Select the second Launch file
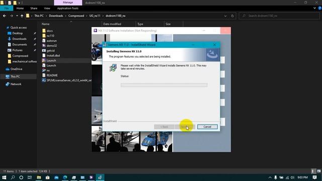Viewport: 322px width, 181px height. click(x=51, y=65)
